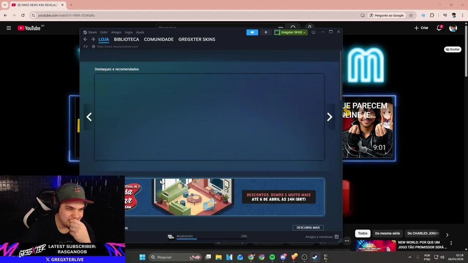
Task: Open the taskbar volume control
Action: (442, 257)
